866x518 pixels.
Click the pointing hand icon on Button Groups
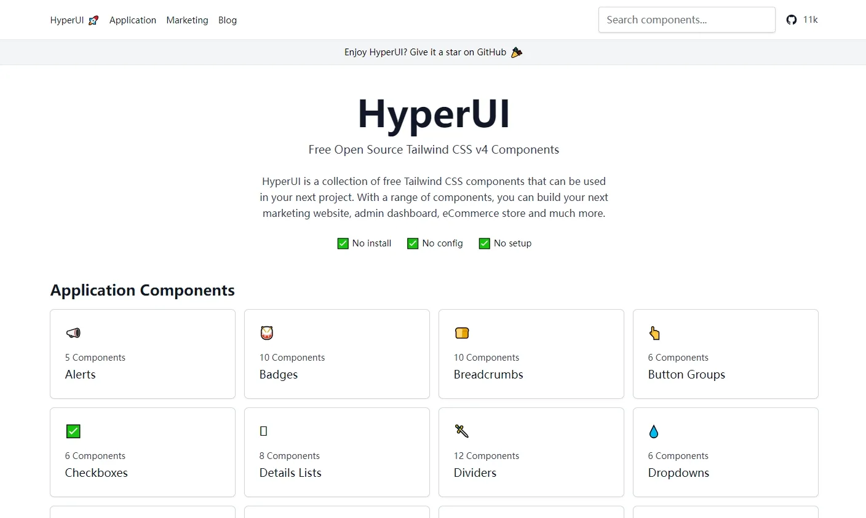point(654,333)
